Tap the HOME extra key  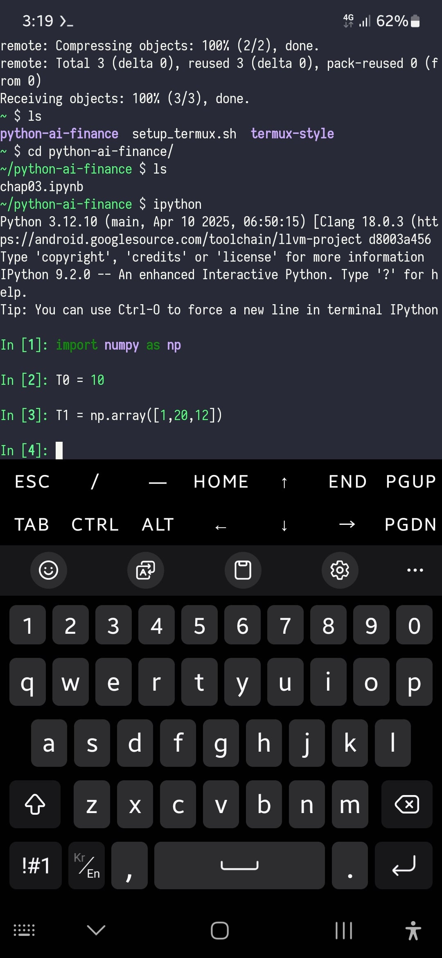click(221, 482)
